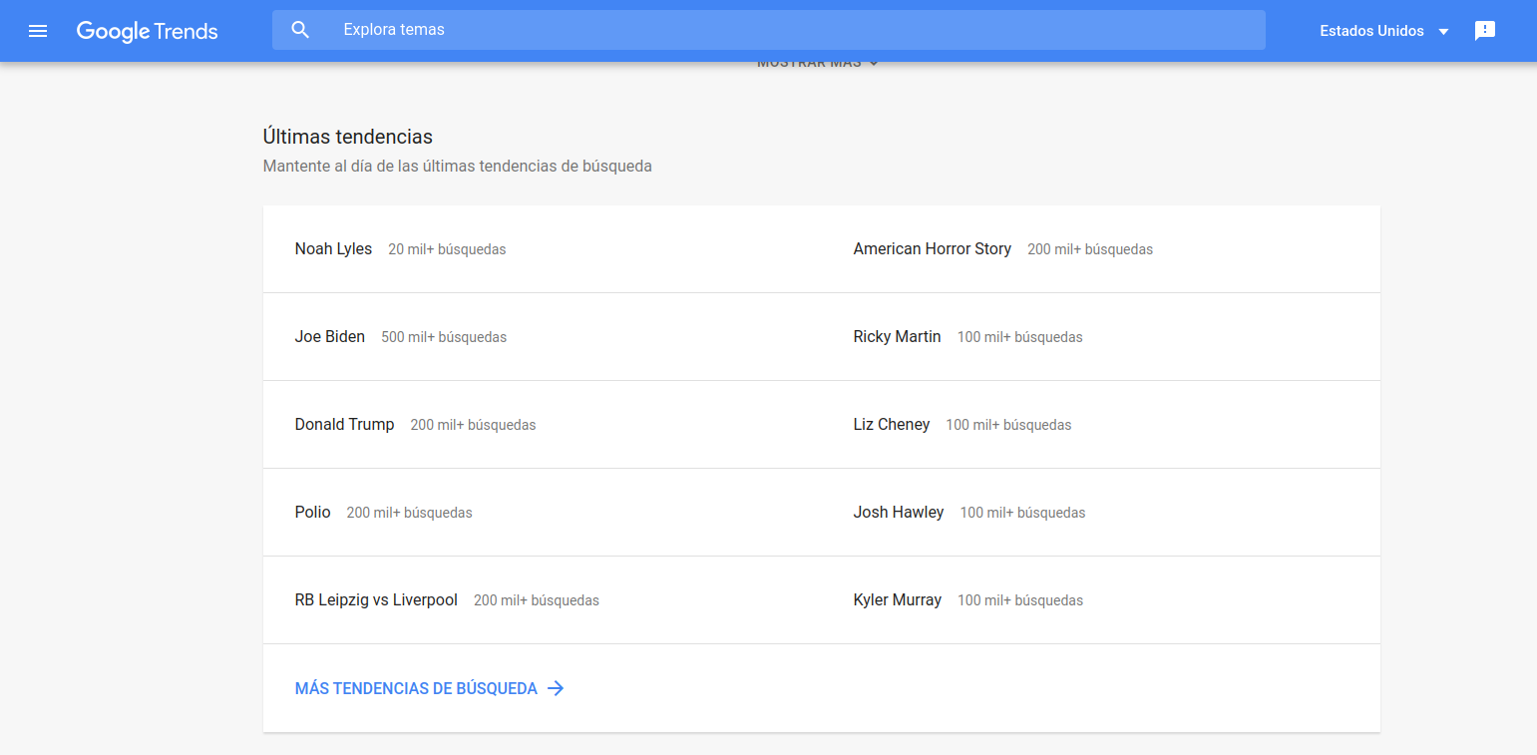Open the American Horror Story trend
The height and width of the screenshot is (755, 1537).
click(932, 249)
